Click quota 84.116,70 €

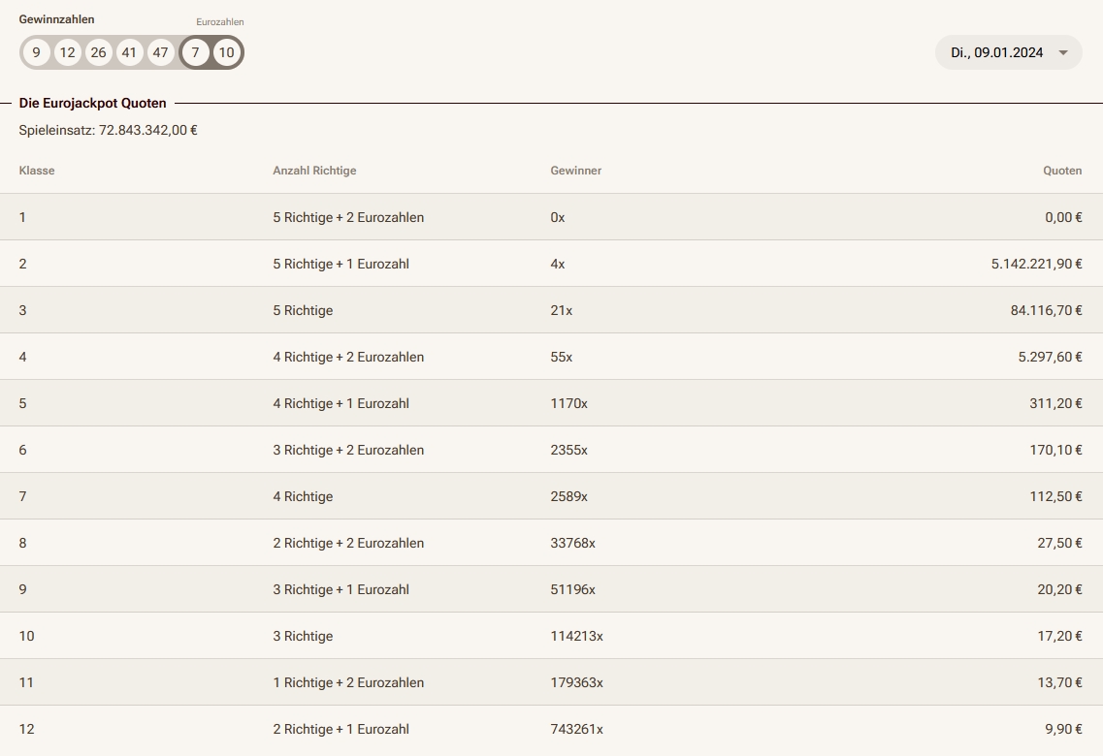tap(1047, 310)
